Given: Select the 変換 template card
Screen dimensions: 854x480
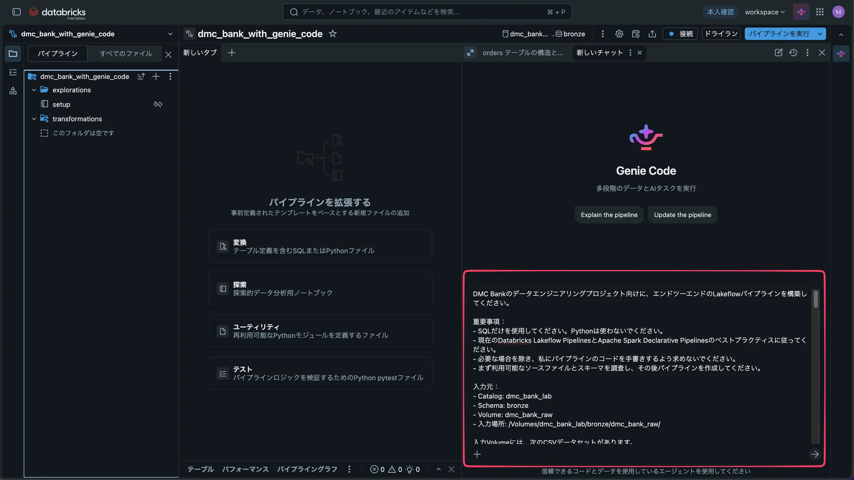Looking at the screenshot, I should (x=320, y=247).
